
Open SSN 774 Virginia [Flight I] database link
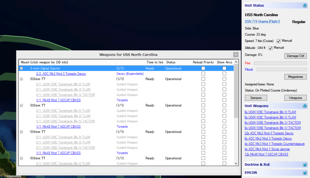click(x=262, y=21)
